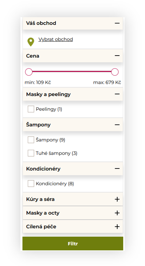Screen dimensions: 145x266
Task: Expand Kúry a séra plus icon
Action: click(117, 199)
